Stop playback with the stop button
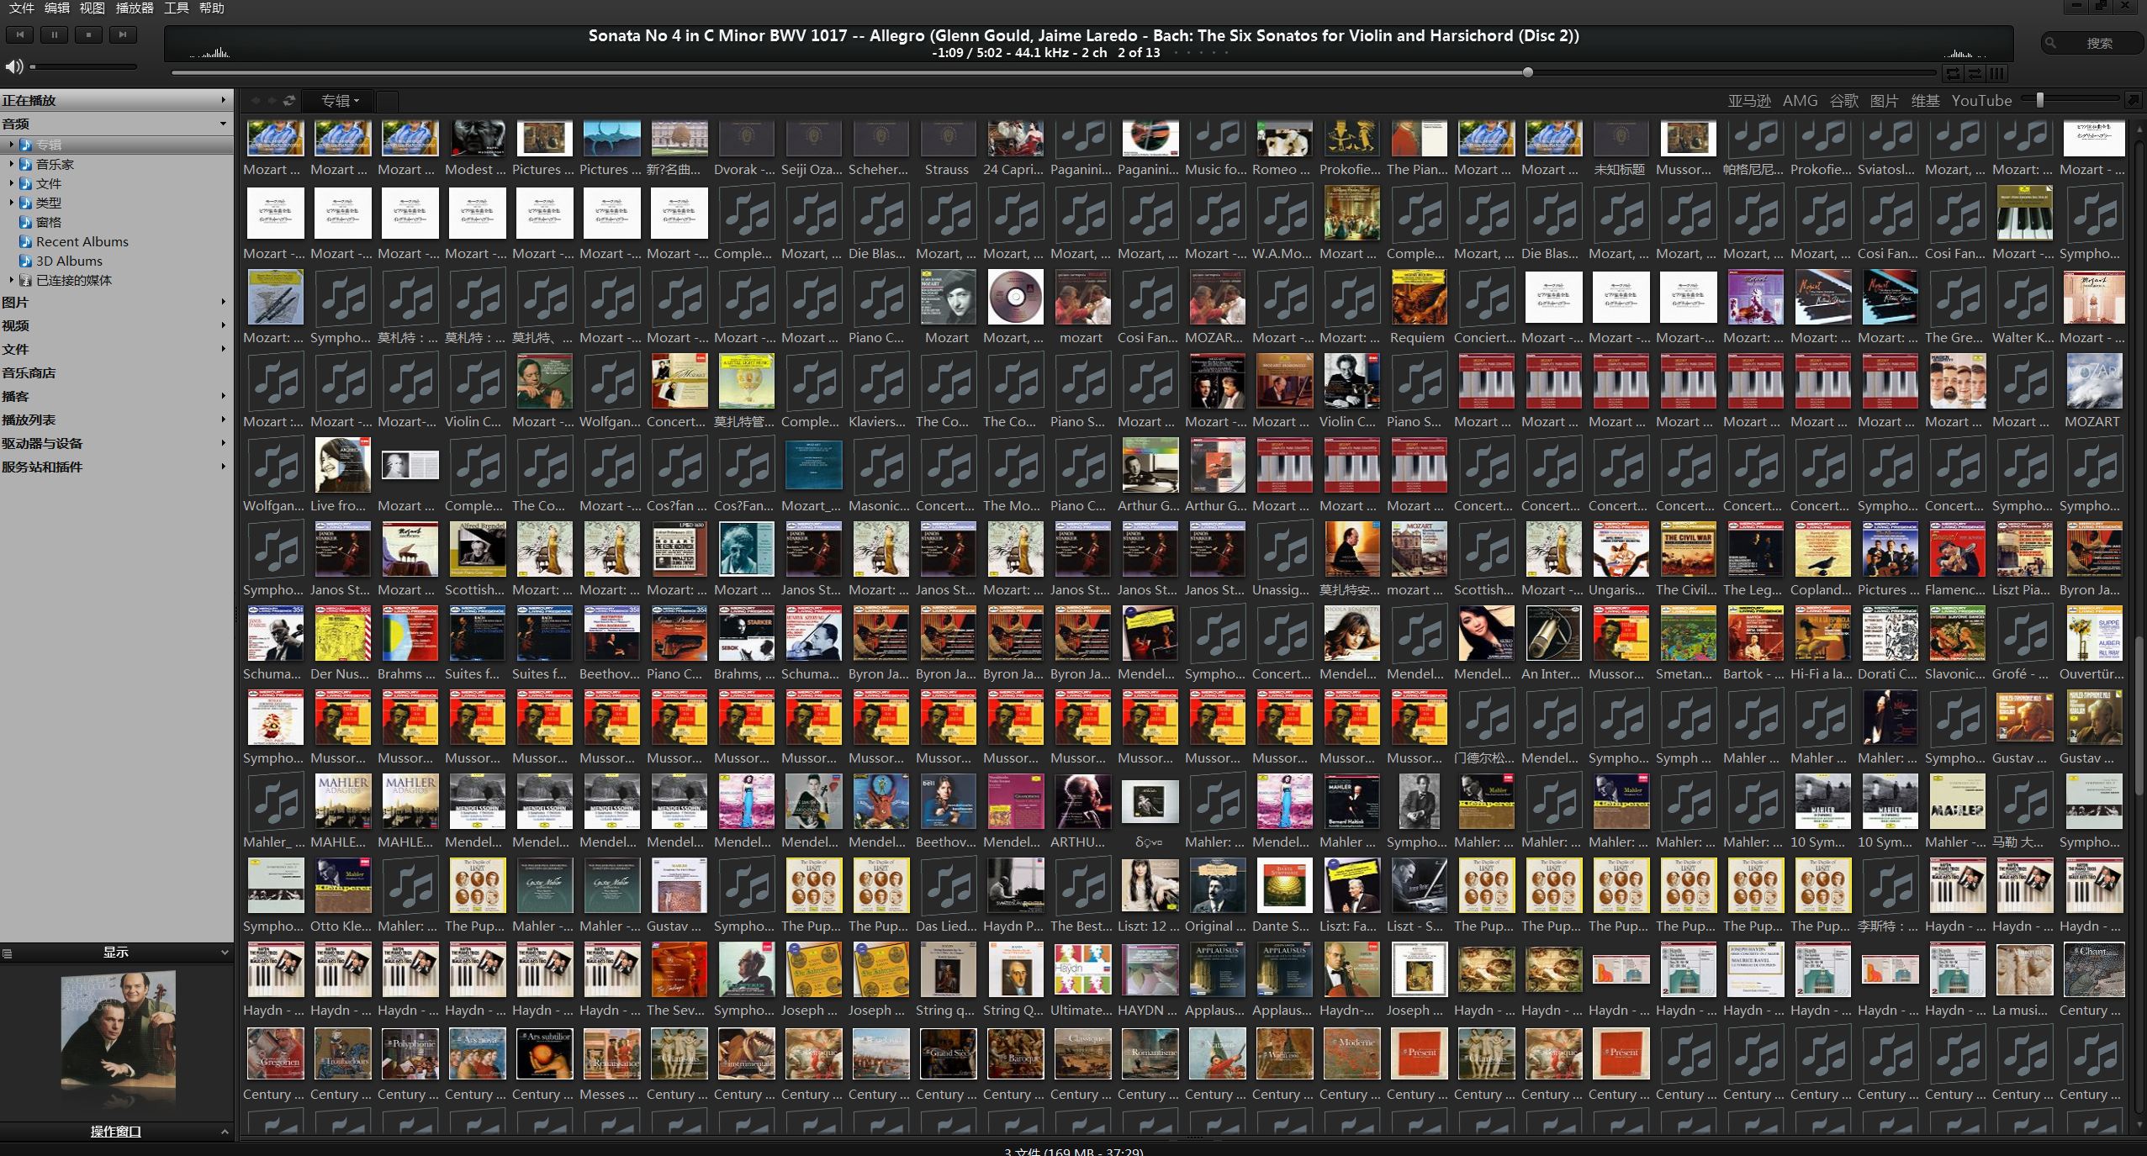The height and width of the screenshot is (1156, 2147). 88,34
